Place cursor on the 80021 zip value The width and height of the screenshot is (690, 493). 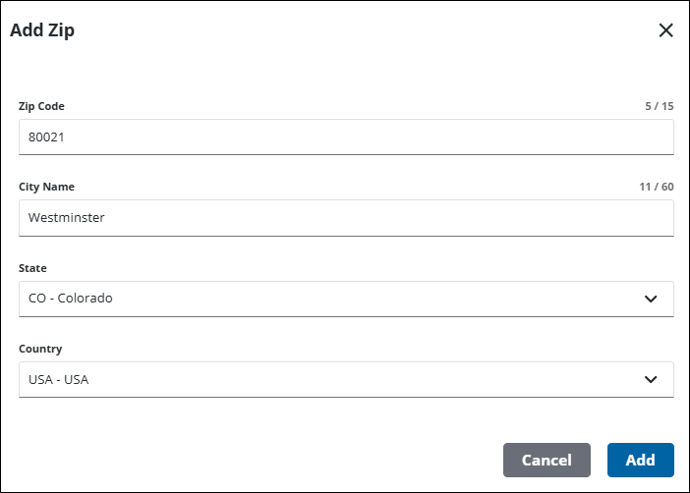[46, 137]
